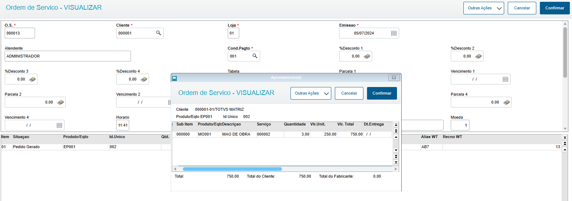Viewport: 572px width, 201px height.
Task: Open calculator for Parcela 4
Action: [507, 102]
